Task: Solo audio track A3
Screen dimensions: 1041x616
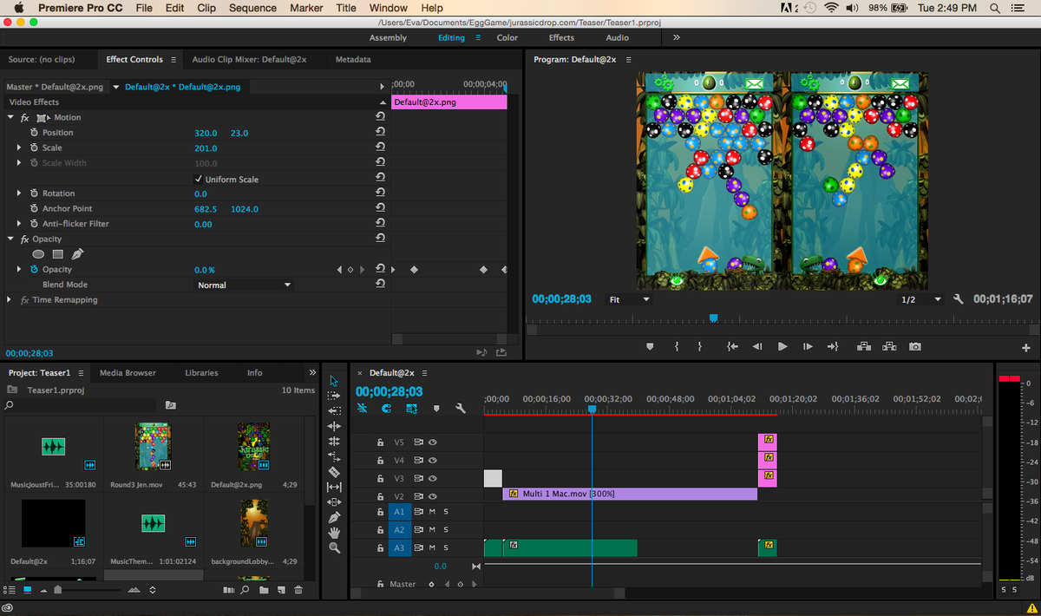Action: coord(446,547)
